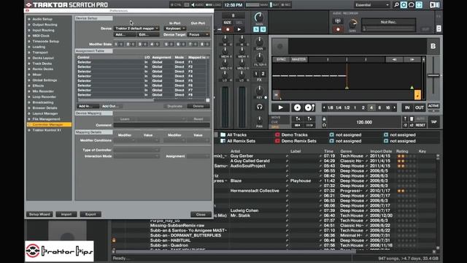Select the Selector row mapped to F3
467x263 pixels.
pyautogui.click(x=142, y=72)
